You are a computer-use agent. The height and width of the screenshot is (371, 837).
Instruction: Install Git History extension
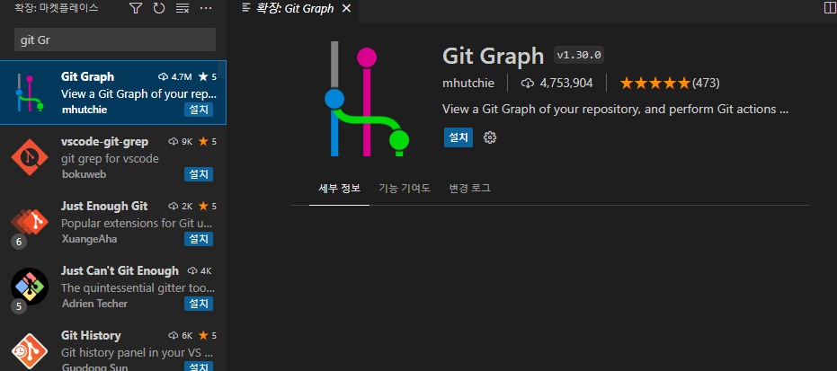[199, 367]
